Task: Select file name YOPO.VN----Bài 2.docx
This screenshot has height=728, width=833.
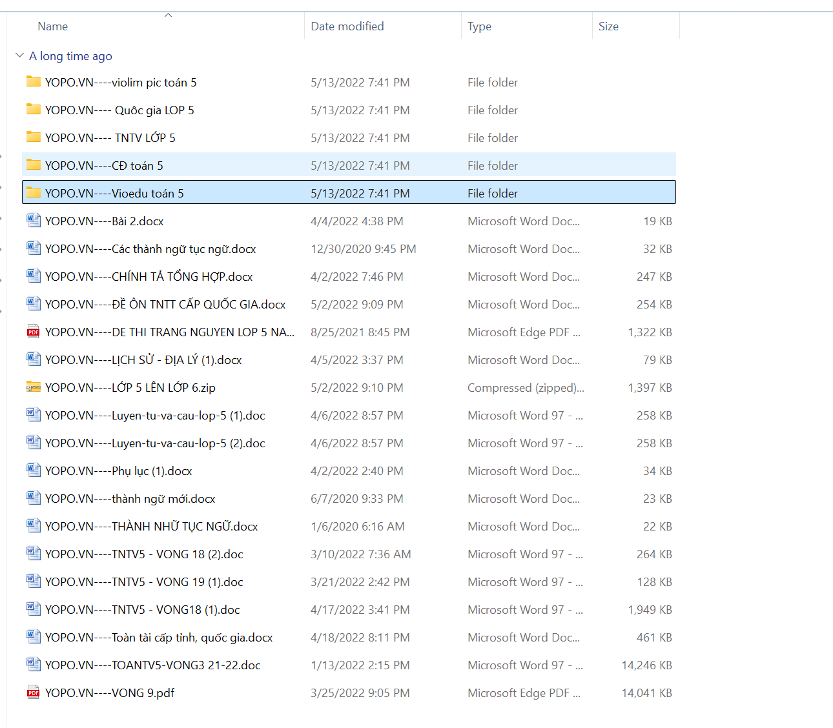Action: (105, 221)
